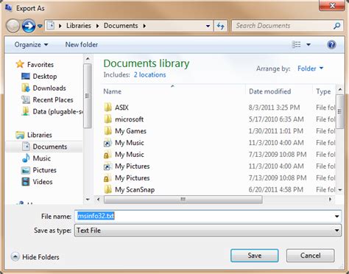Click the 2 locations link
This screenshot has height=274, width=349.
pos(149,75)
